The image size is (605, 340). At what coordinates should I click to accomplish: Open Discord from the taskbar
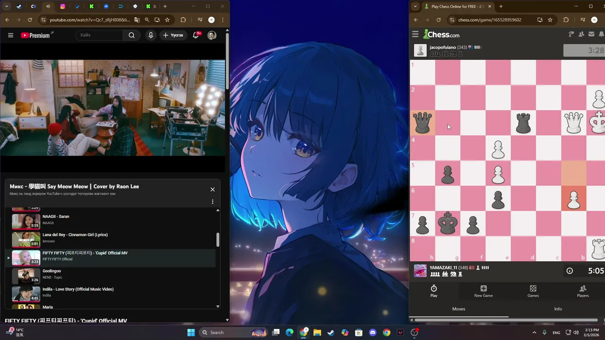click(372, 332)
